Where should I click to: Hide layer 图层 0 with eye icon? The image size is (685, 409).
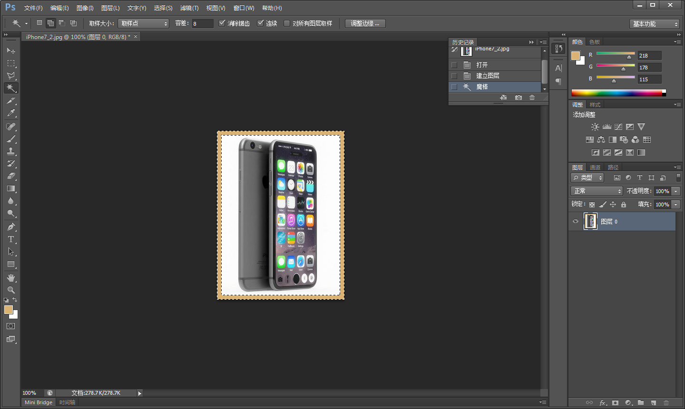point(576,222)
